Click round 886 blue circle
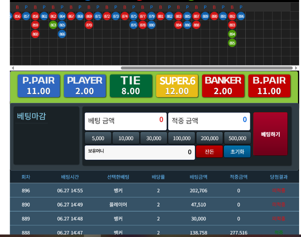301x237 pixels. point(187,25)
